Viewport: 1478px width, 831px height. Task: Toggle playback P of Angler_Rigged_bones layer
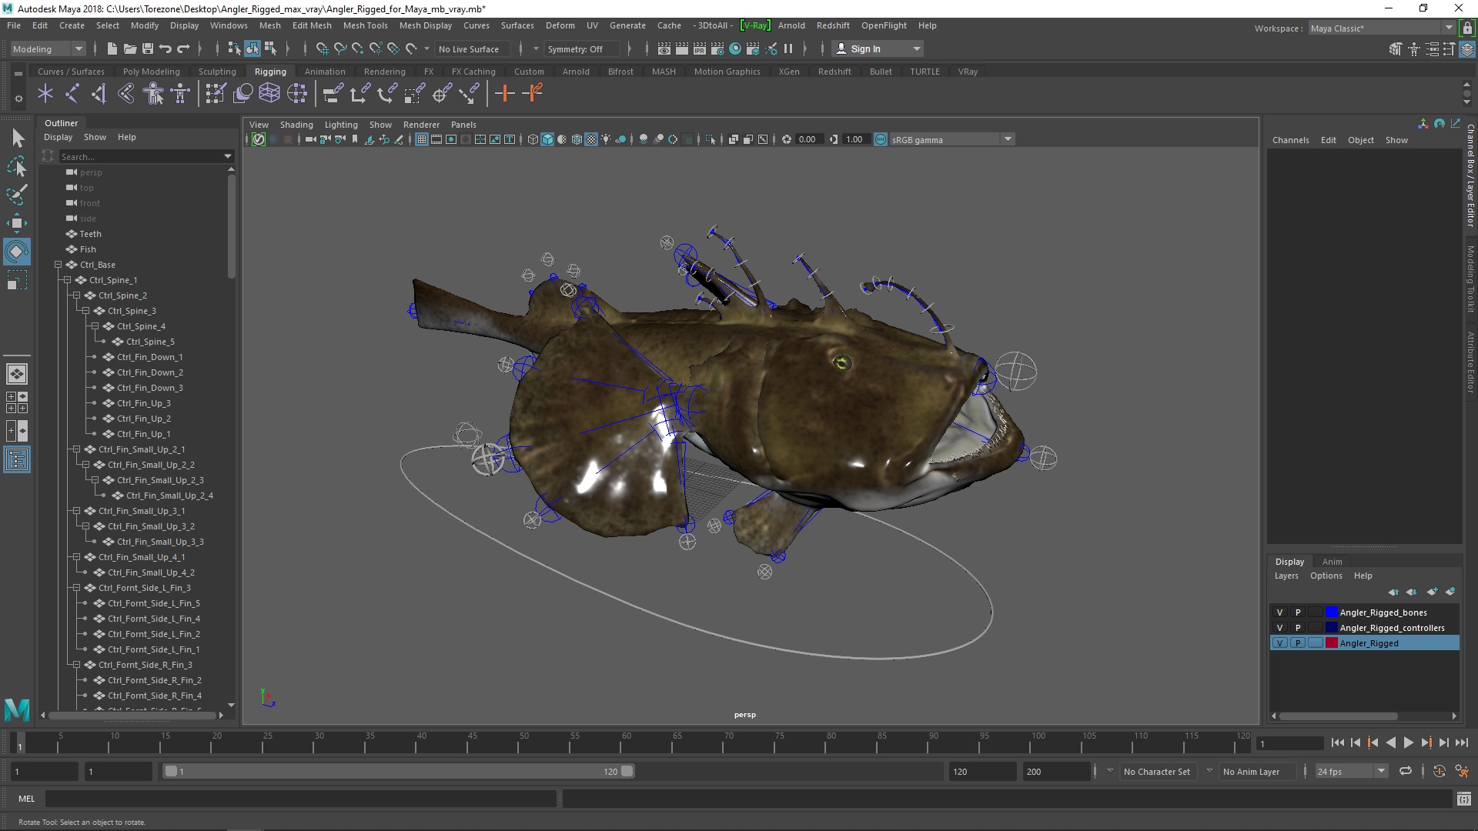coord(1298,612)
